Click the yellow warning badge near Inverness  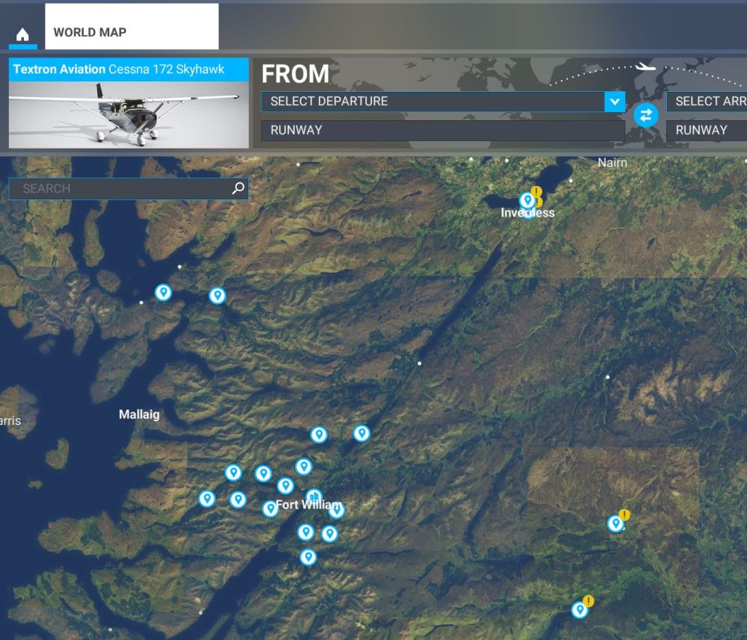[536, 192]
